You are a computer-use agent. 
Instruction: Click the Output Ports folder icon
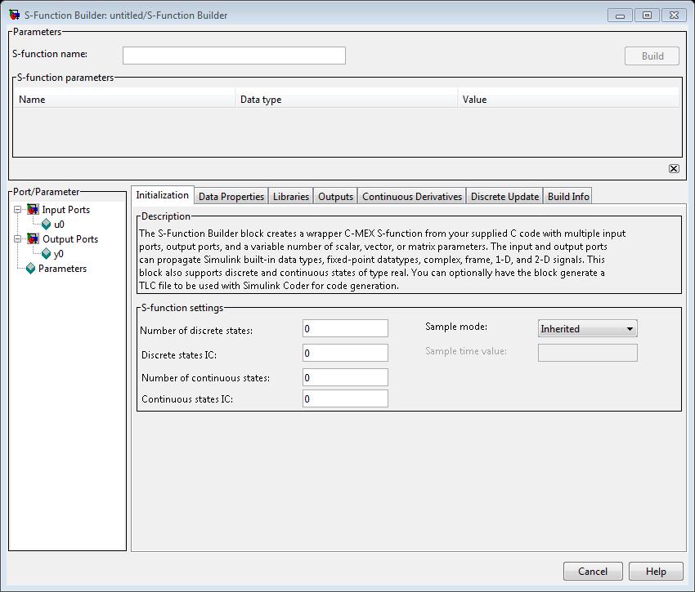pos(33,238)
